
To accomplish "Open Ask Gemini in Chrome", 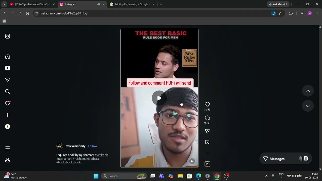I will pos(278,4).
